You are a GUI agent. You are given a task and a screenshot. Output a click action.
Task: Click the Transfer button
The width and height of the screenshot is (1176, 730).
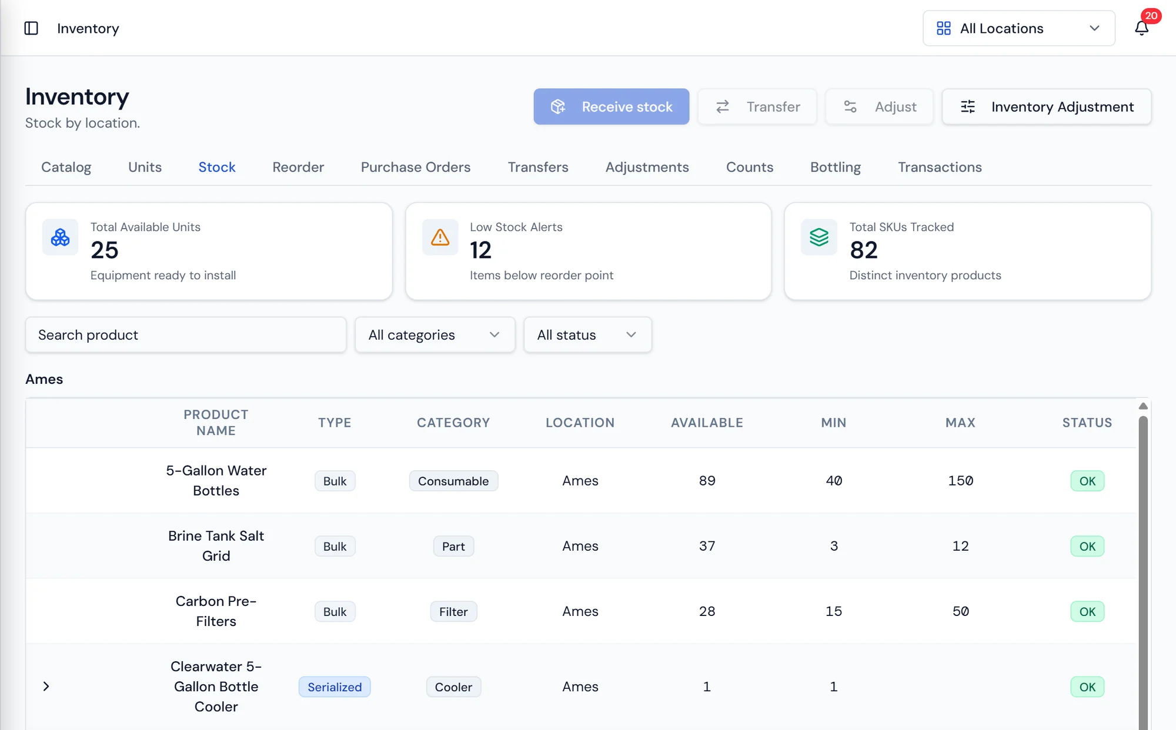coord(757,107)
